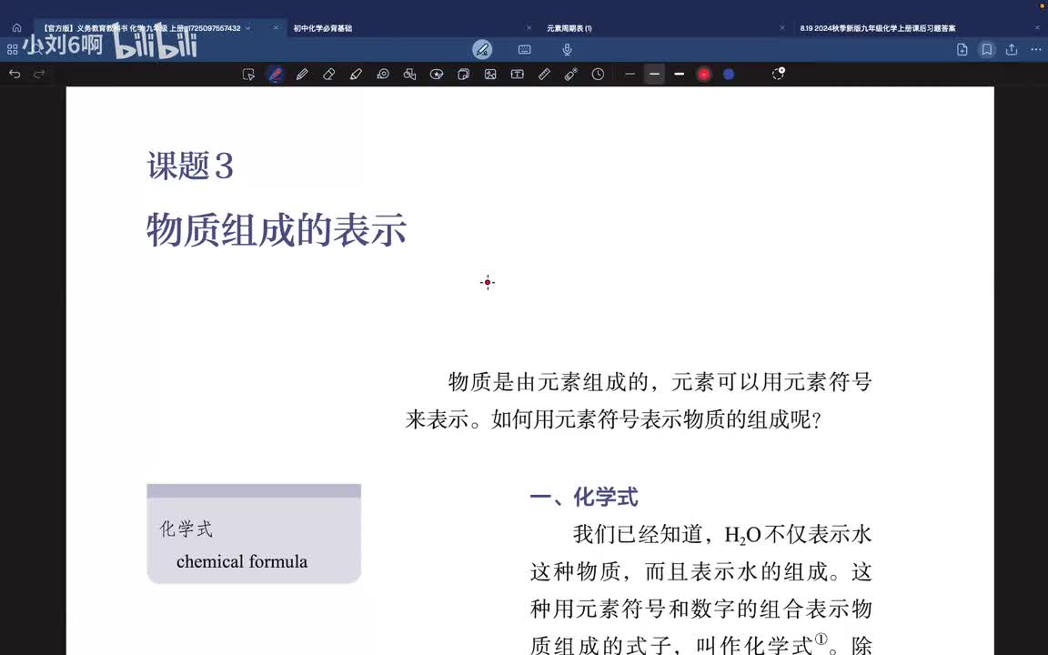Select the laser pointer tool
Viewport: 1048px width, 655px height.
[570, 75]
